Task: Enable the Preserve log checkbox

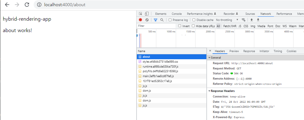Action: [170, 20]
